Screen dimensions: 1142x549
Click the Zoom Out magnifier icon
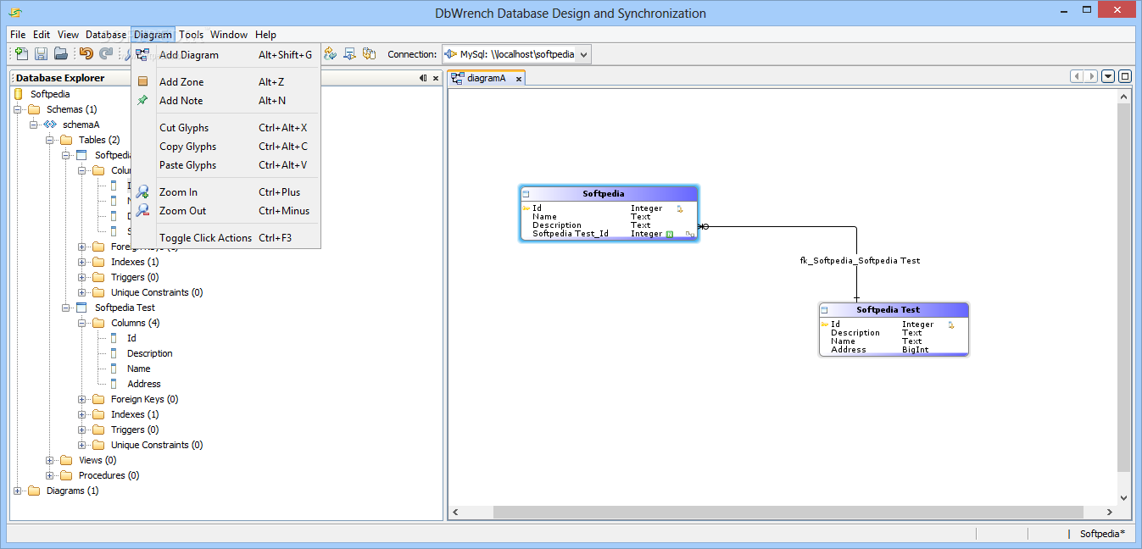pos(142,211)
